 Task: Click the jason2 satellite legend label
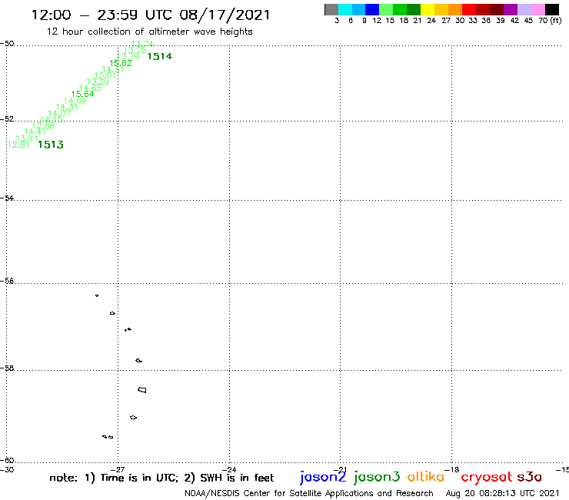pyautogui.click(x=323, y=477)
